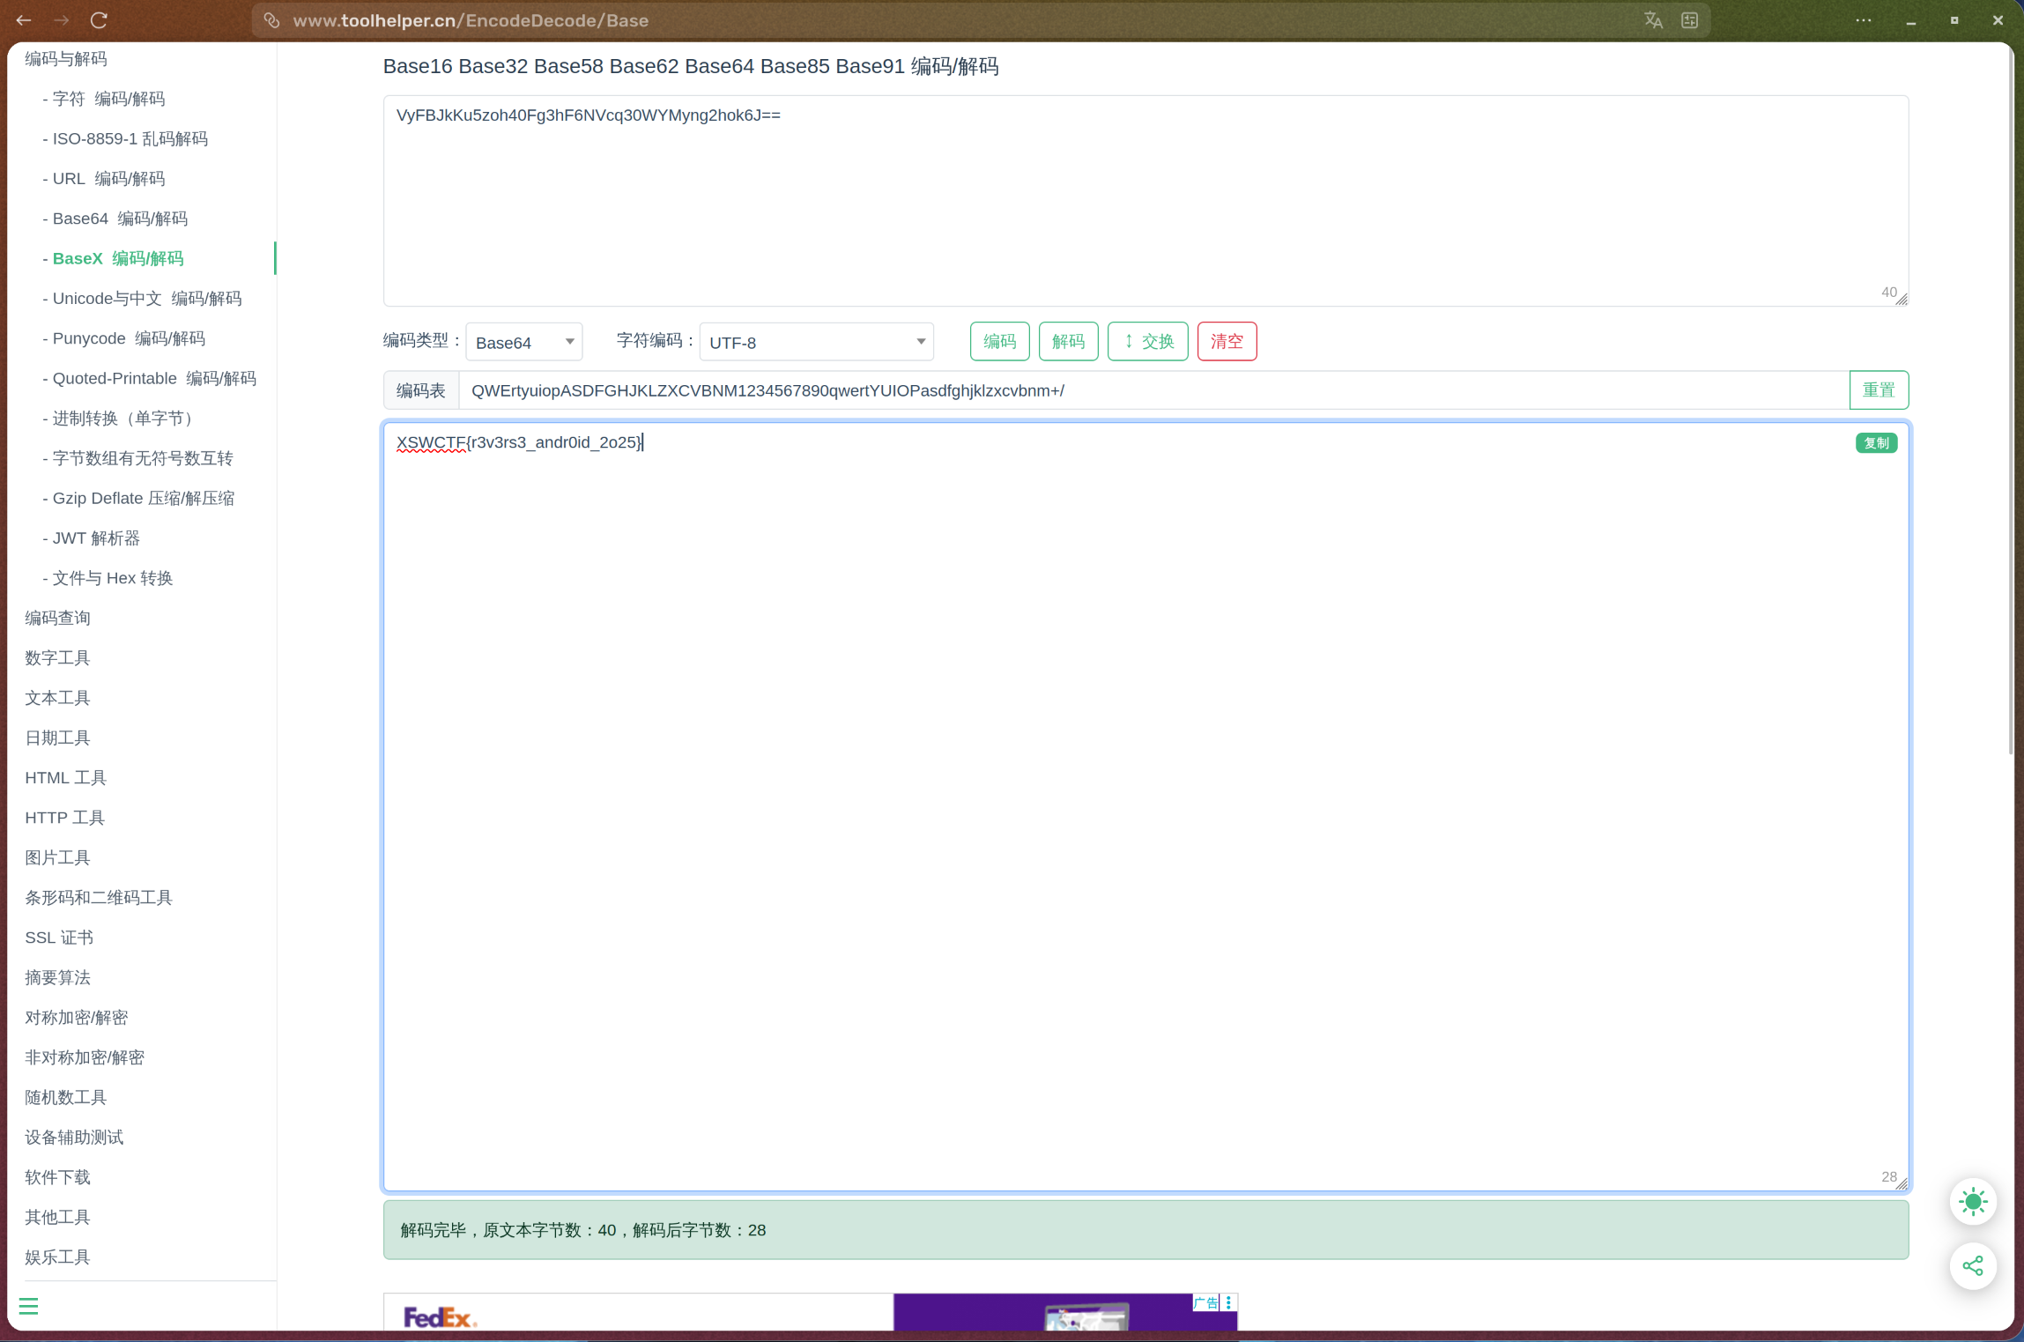Open the browser's three-dot options menu
This screenshot has width=2024, height=1342.
pos(1861,19)
